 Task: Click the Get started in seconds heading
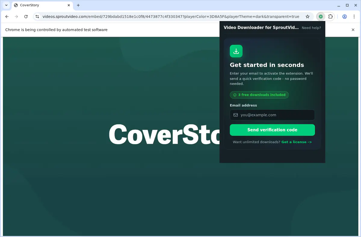click(267, 65)
